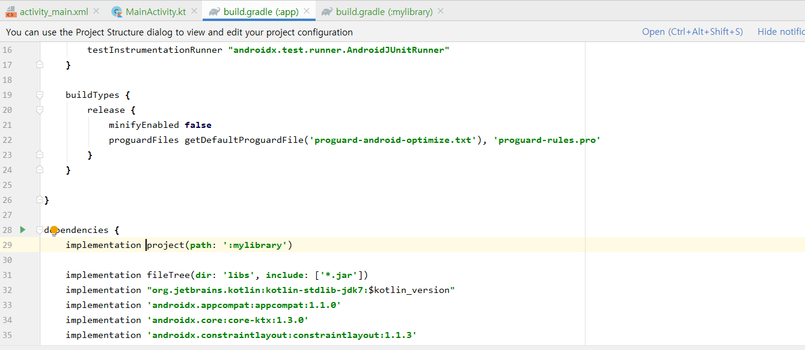Click fold end marker on line 17

click(x=40, y=65)
